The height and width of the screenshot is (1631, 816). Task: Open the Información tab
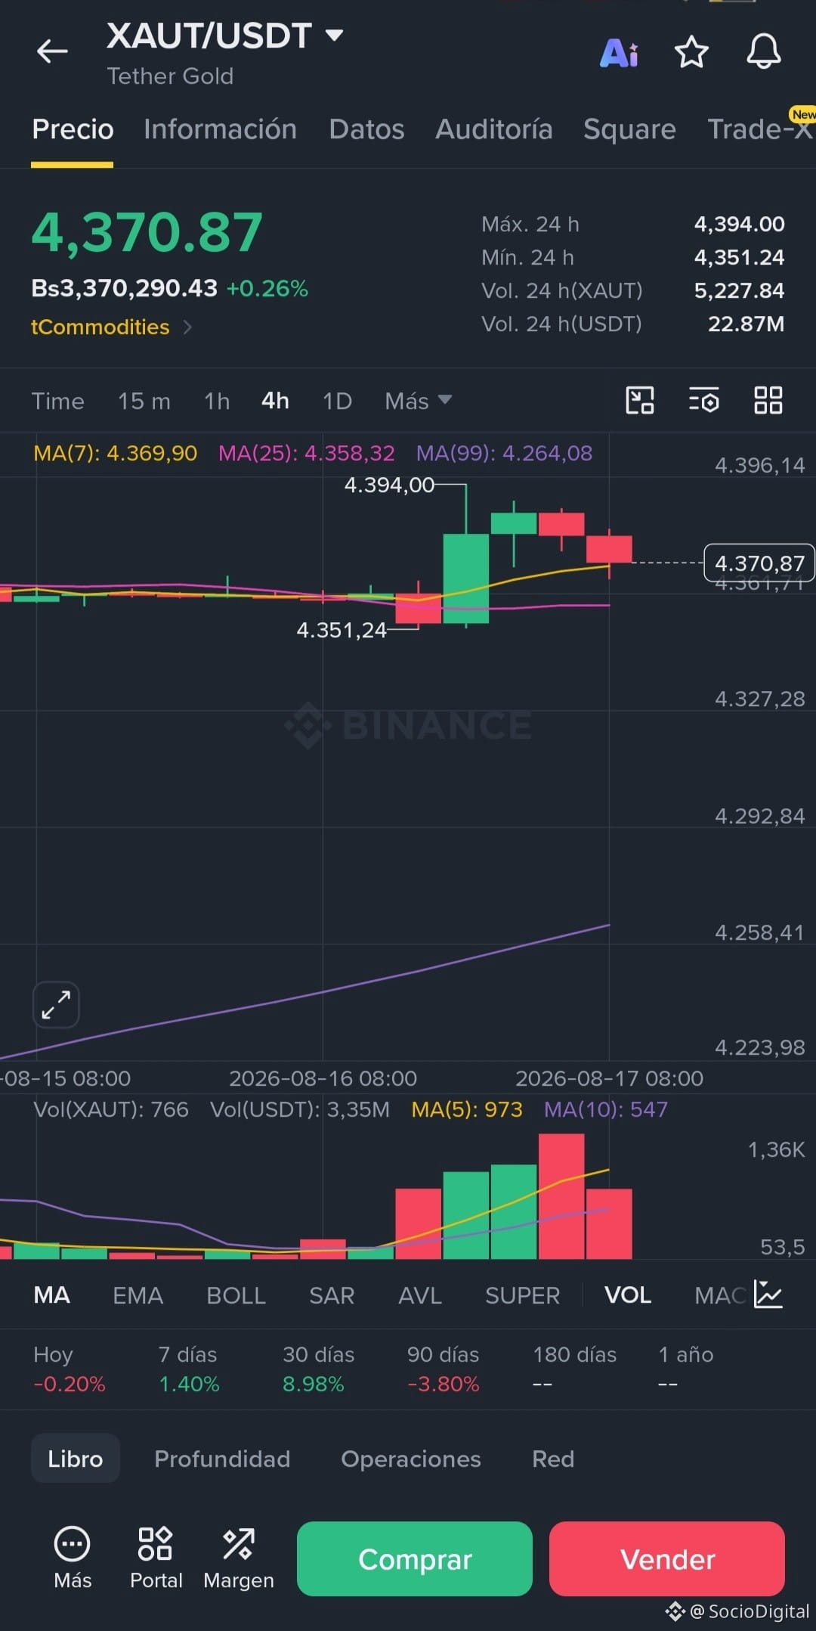click(220, 129)
